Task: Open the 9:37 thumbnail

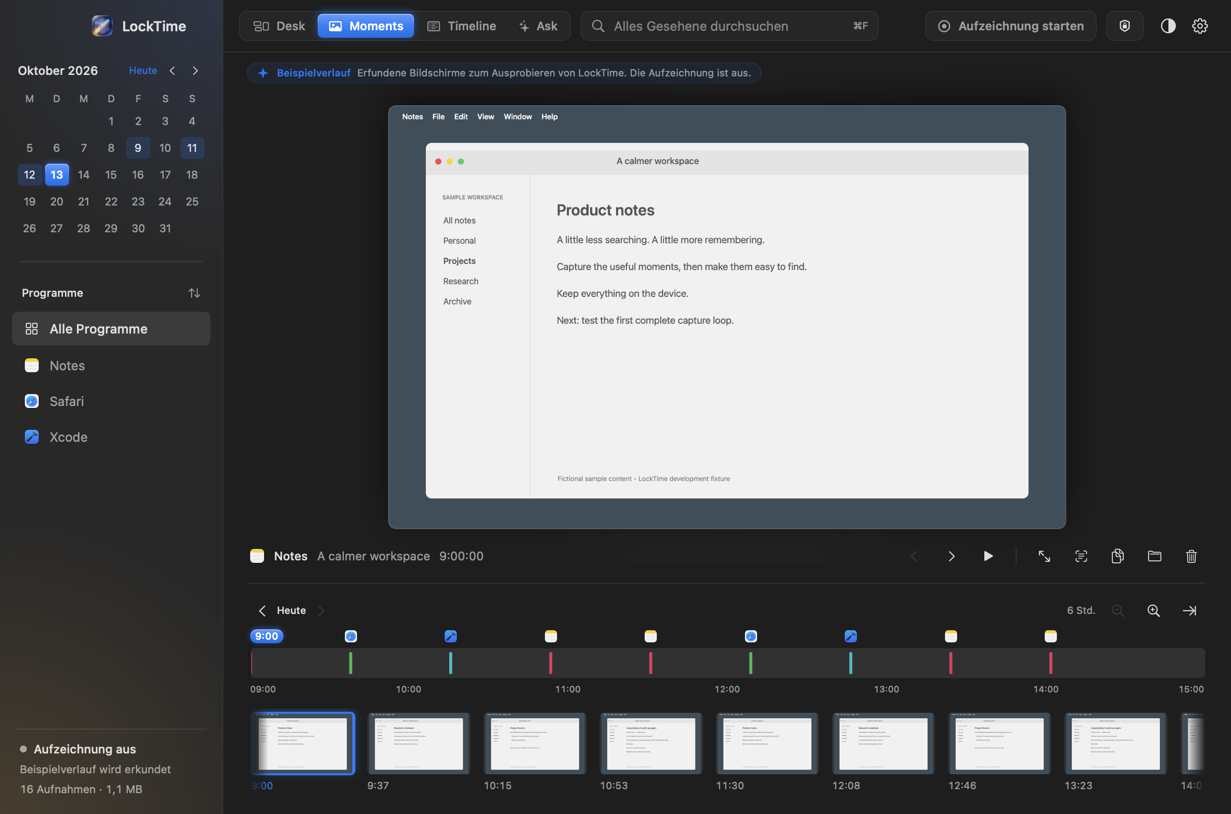Action: coord(418,744)
